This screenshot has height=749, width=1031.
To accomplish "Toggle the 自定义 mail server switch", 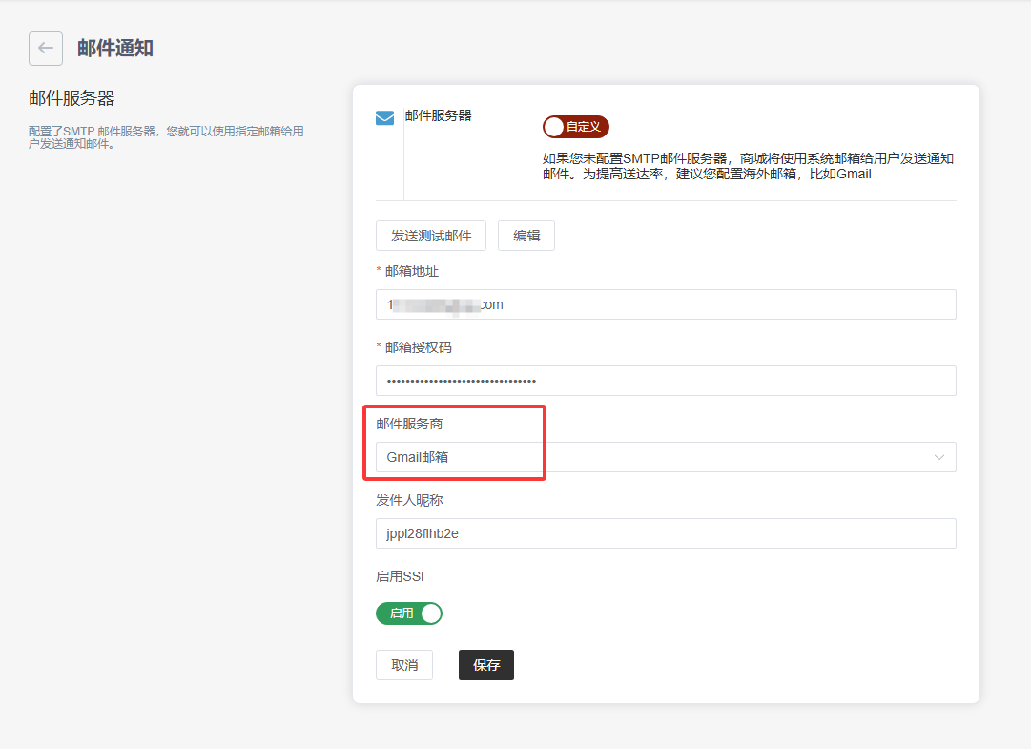I will click(x=575, y=127).
